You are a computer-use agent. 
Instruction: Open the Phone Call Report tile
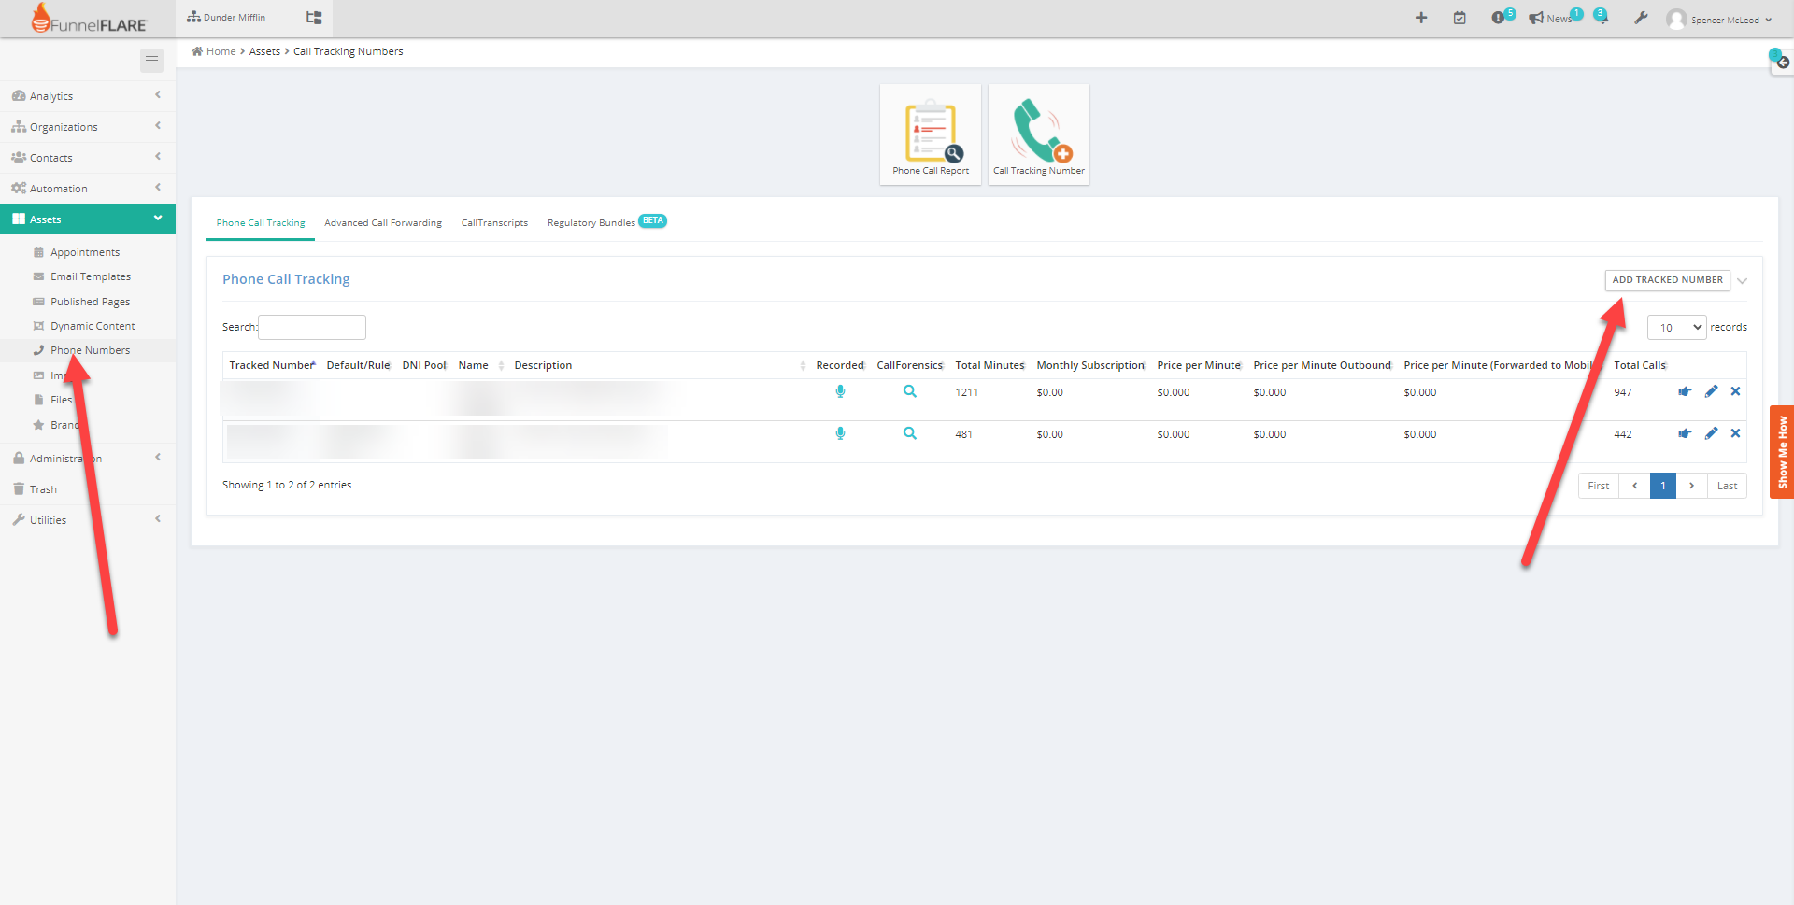(931, 134)
